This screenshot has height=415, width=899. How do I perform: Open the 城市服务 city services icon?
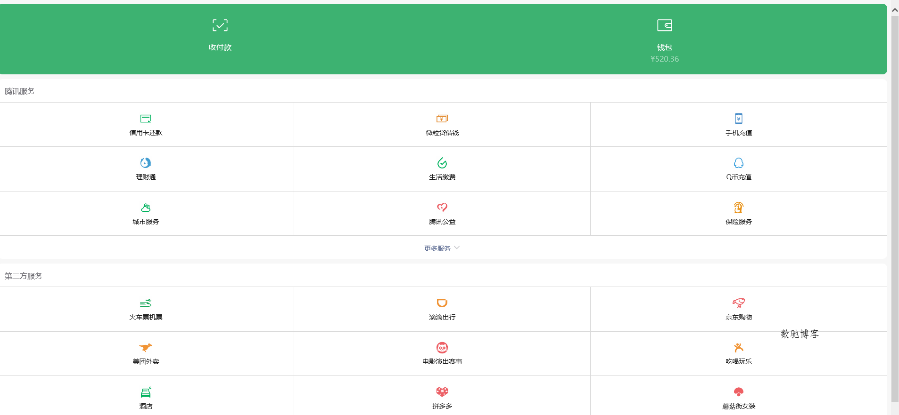click(146, 207)
